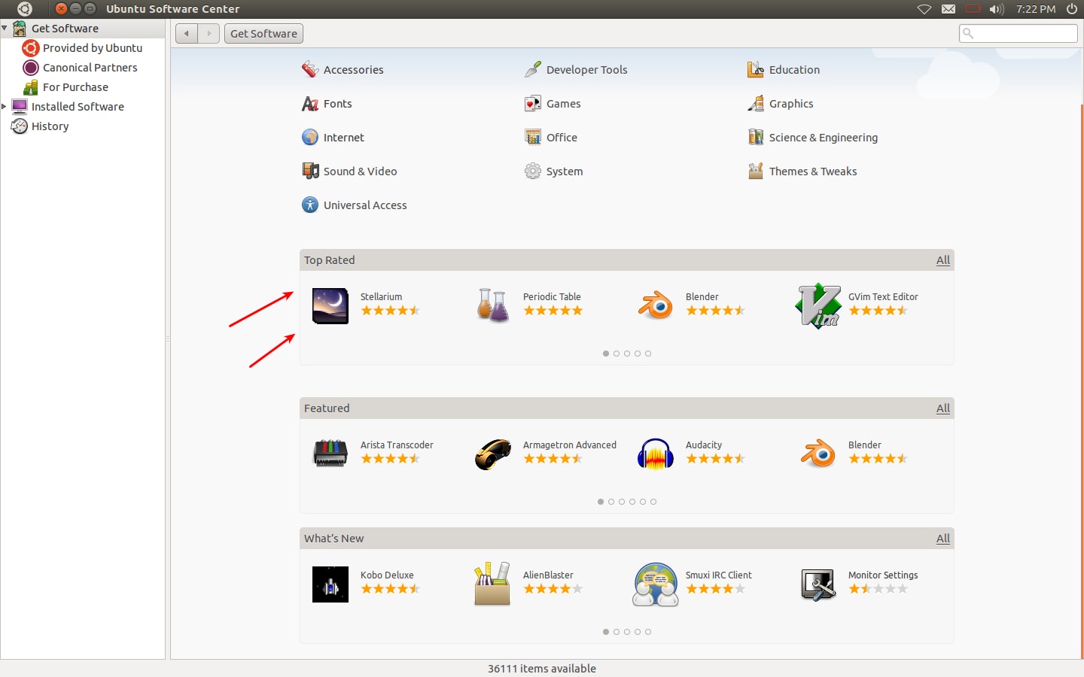Viewport: 1084px width, 677px height.
Task: Select the Blender icon in Top Rated
Action: (656, 306)
